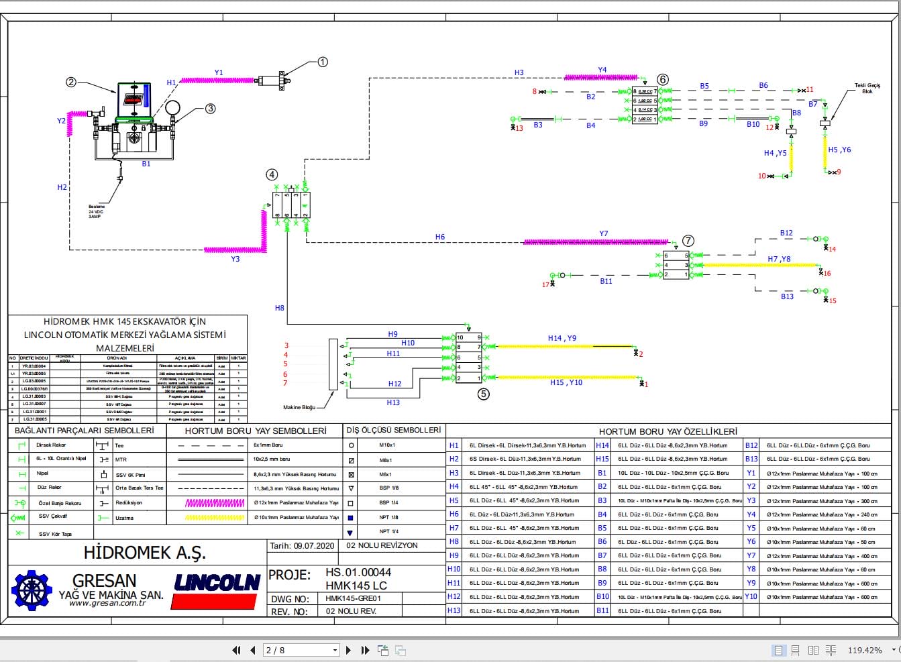The width and height of the screenshot is (901, 662).
Task: Expand the page selector showing 2 / 8
Action: pos(333,650)
